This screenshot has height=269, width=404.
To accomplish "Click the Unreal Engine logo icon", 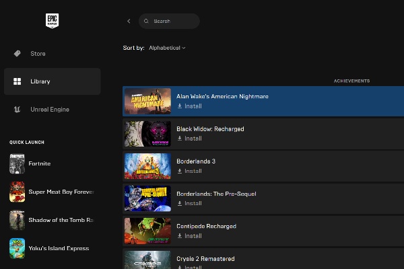I will pyautogui.click(x=17, y=110).
